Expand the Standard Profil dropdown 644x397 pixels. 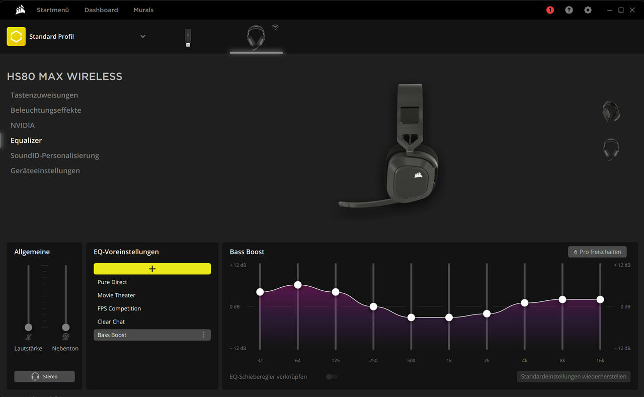click(x=143, y=36)
